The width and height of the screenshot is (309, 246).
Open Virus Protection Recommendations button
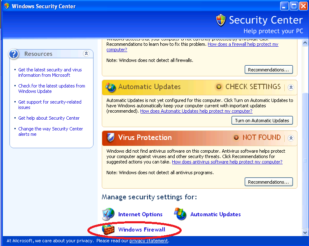pyautogui.click(x=269, y=182)
